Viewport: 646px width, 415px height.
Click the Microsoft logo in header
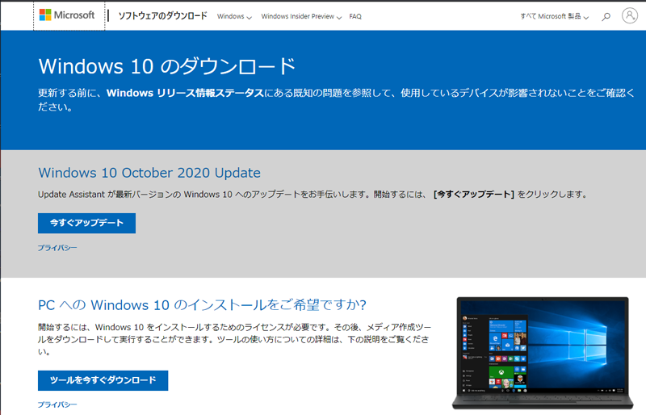(67, 15)
